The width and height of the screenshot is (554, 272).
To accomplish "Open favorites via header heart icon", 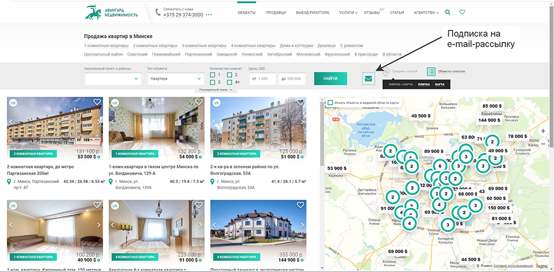I will [463, 12].
